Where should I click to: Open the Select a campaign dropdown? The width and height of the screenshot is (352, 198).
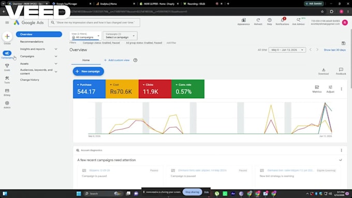point(120,36)
